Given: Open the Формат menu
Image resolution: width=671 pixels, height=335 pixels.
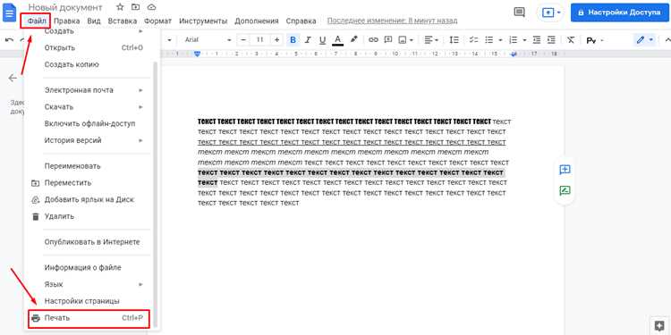Looking at the screenshot, I should (157, 21).
